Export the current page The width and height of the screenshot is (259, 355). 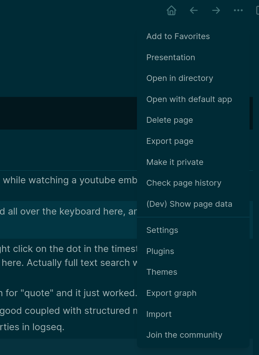tap(170, 141)
